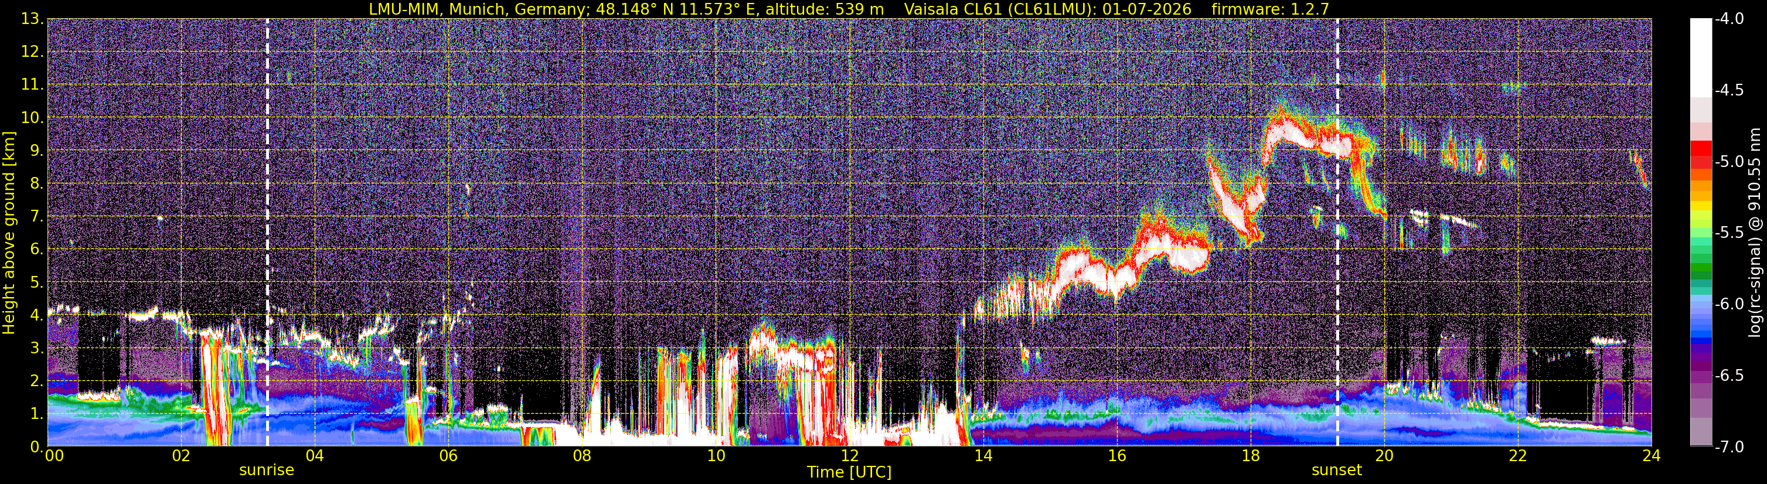Click the white top section of the colorbar
The height and width of the screenshot is (484, 1767).
click(1700, 58)
